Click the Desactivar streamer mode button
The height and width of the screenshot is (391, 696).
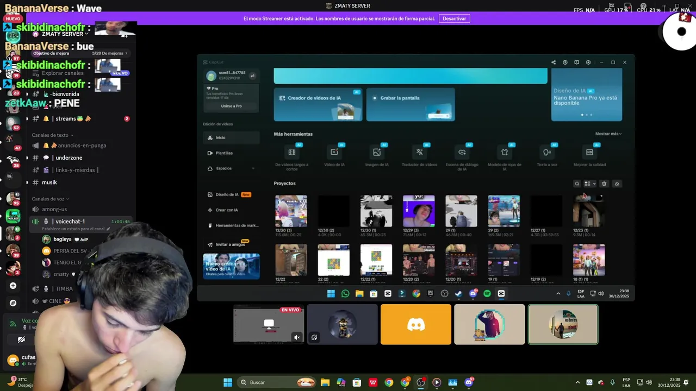pyautogui.click(x=454, y=18)
